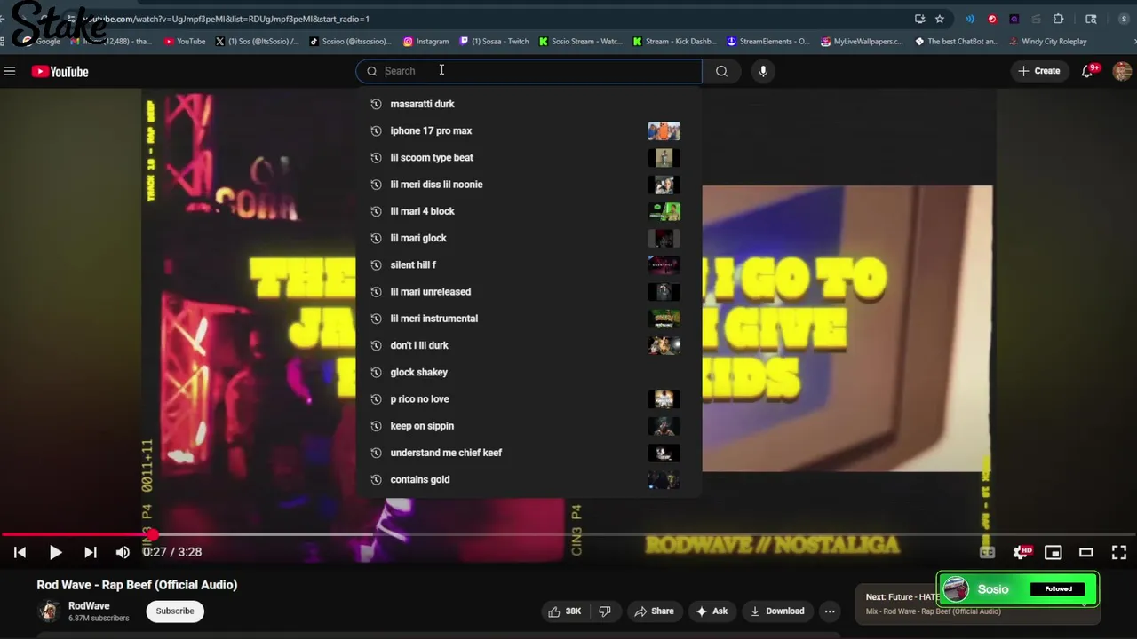Image resolution: width=1137 pixels, height=639 pixels.
Task: Select the 'lil mari 4 block' suggestion
Action: (x=529, y=211)
